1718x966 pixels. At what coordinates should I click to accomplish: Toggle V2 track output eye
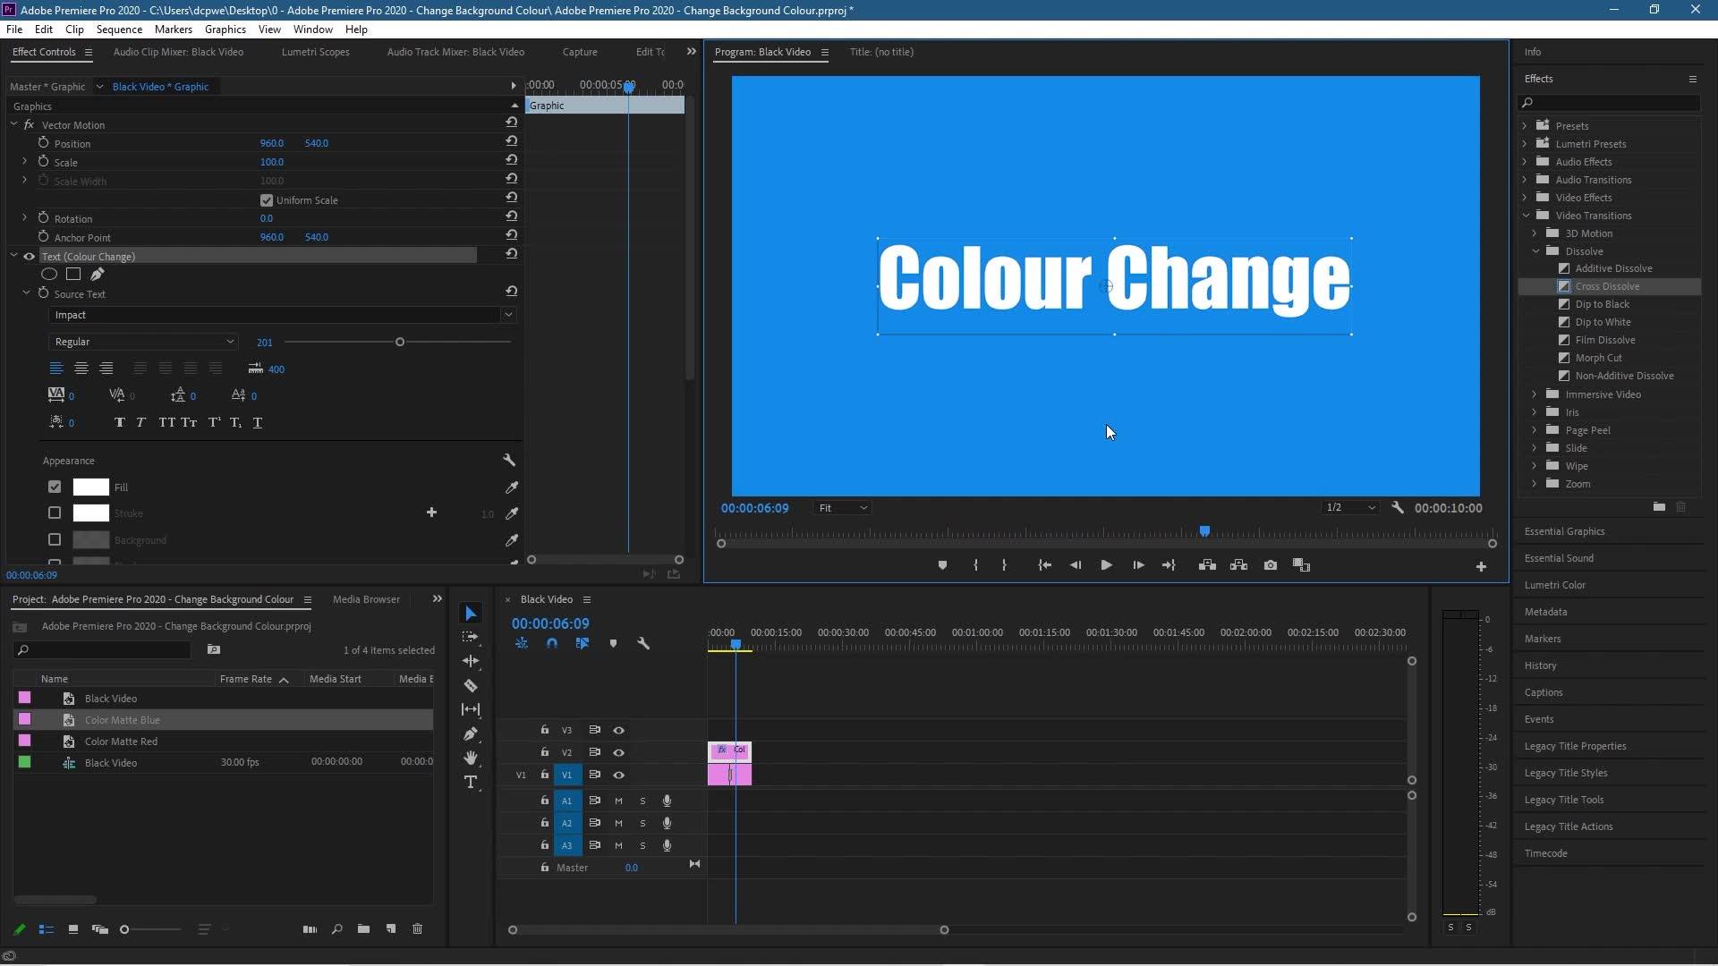click(618, 753)
